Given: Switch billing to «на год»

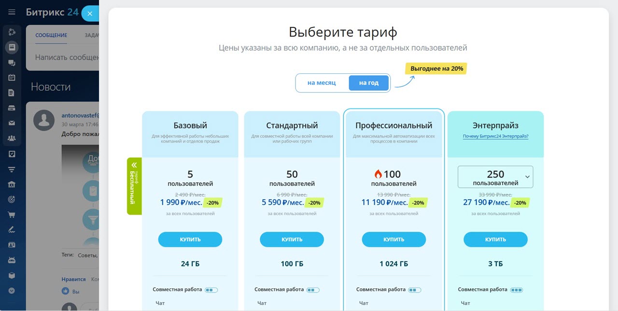Looking at the screenshot, I should click(x=369, y=83).
